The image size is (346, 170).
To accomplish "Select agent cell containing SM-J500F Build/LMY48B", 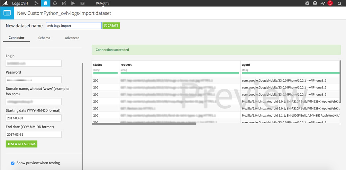I will point(290,115).
